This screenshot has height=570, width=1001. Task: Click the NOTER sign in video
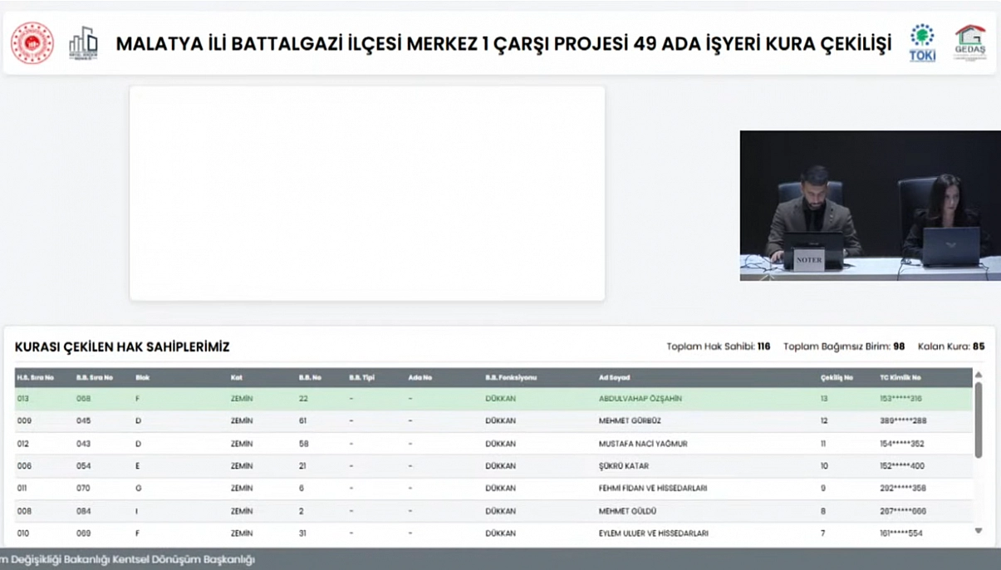pos(808,260)
